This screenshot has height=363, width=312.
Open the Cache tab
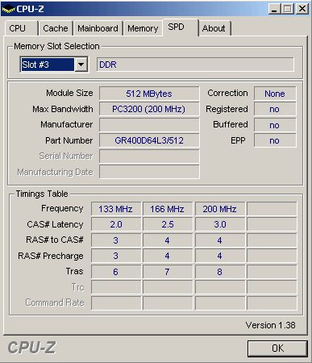click(56, 28)
